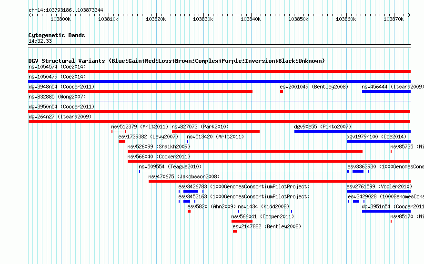Open the dgv90e55 (Pinto2007) label

point(323,127)
